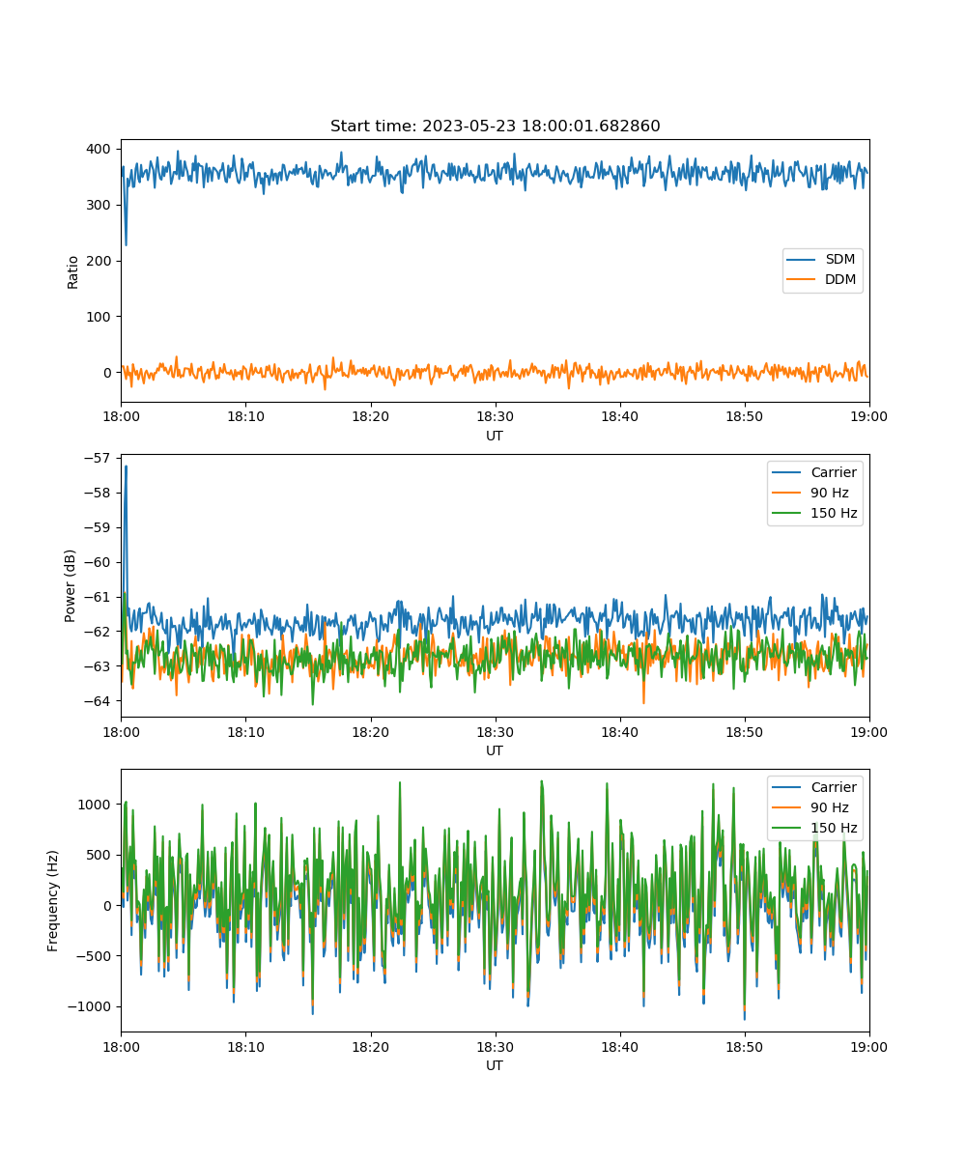Image resolution: width=966 pixels, height=1159 pixels.
Task: Click the DDM legend entry in the top plot
Action: pyautogui.click(x=824, y=280)
